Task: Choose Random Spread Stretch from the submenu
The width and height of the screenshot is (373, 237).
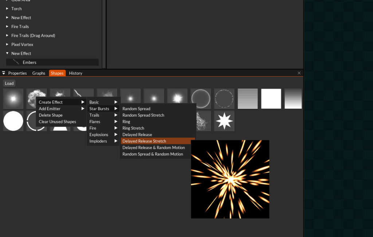Action: click(143, 115)
